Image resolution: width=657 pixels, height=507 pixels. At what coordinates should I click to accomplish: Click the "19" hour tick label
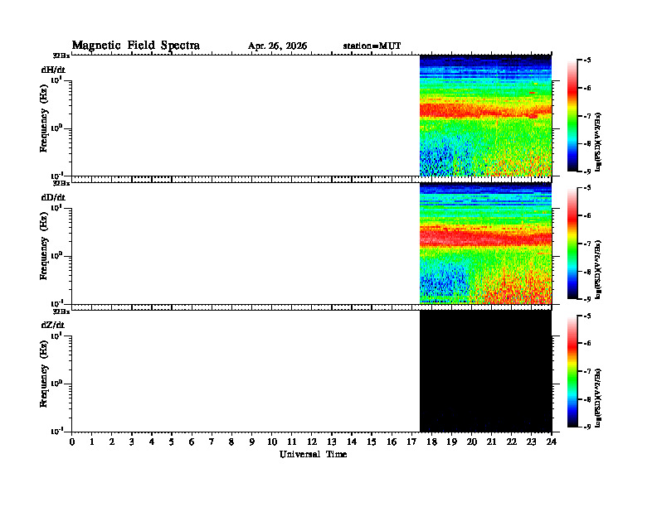click(x=451, y=442)
